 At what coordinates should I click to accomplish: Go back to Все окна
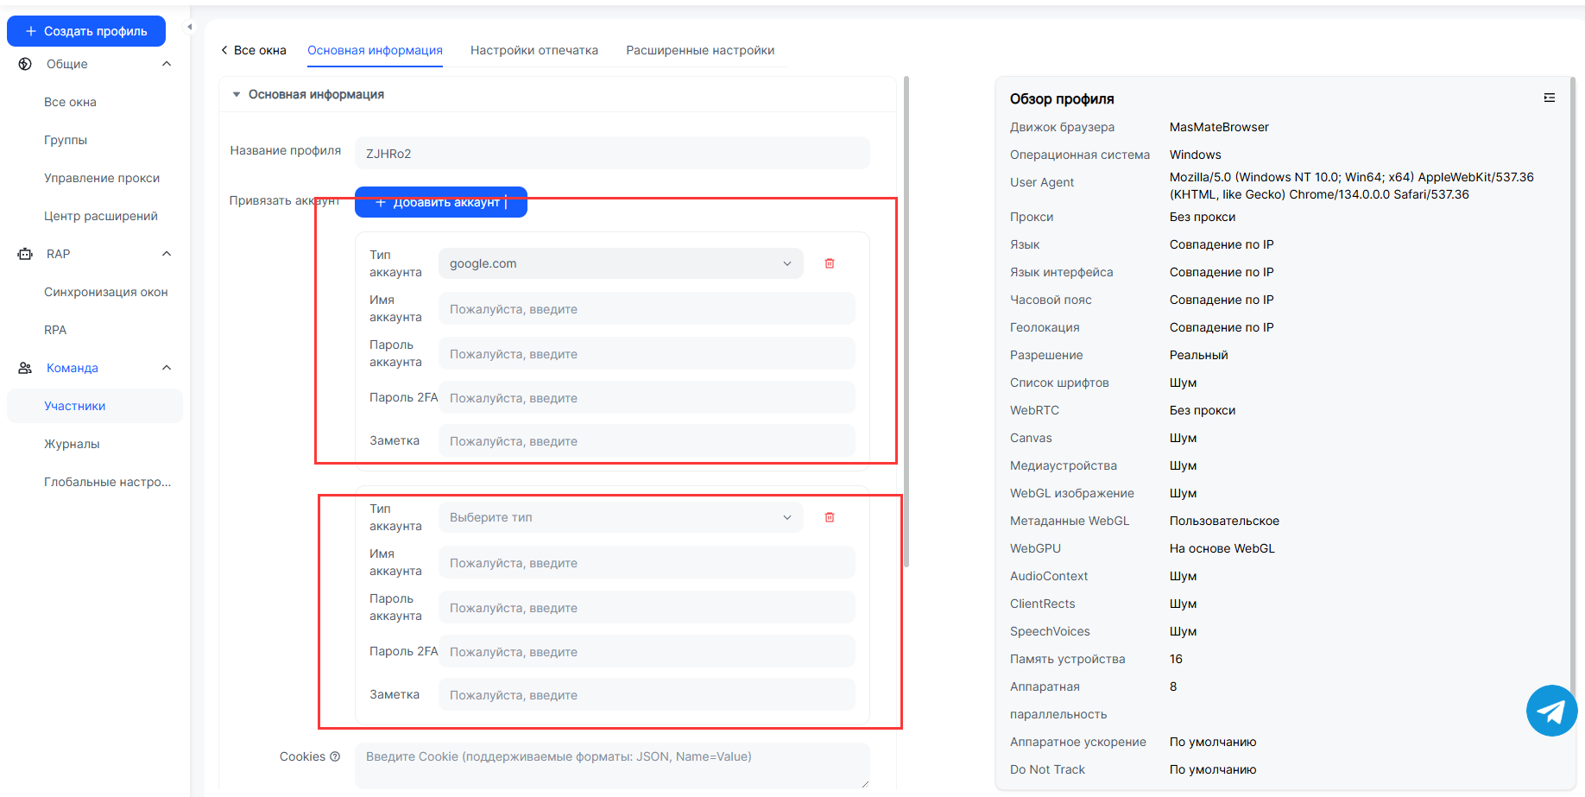[x=253, y=50]
